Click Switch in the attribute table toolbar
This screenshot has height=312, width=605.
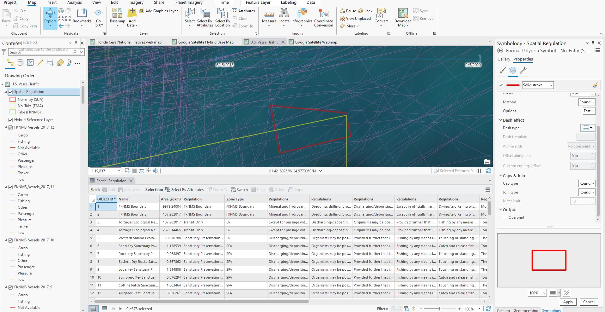[239, 189]
